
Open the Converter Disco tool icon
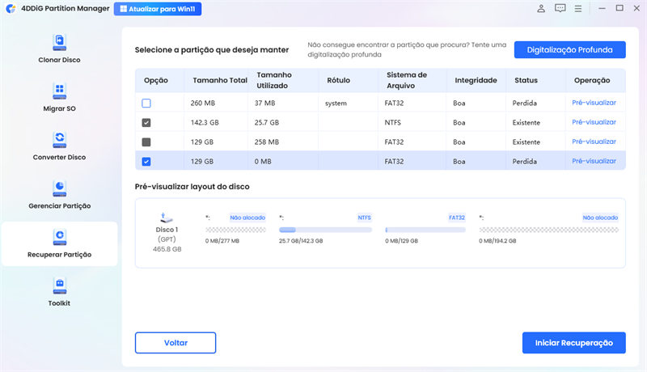pos(59,139)
